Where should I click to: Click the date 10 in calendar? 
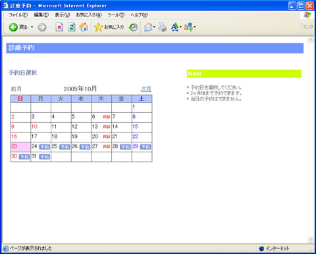point(34,127)
